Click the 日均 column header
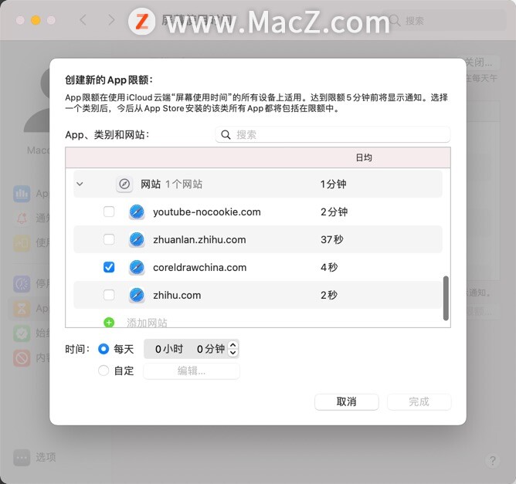Viewport: 516px width, 484px height. tap(364, 157)
